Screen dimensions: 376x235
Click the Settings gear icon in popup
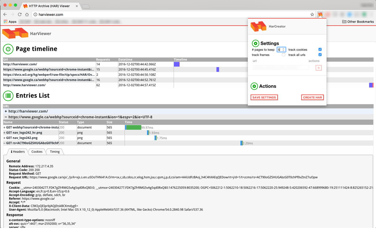click(256, 43)
